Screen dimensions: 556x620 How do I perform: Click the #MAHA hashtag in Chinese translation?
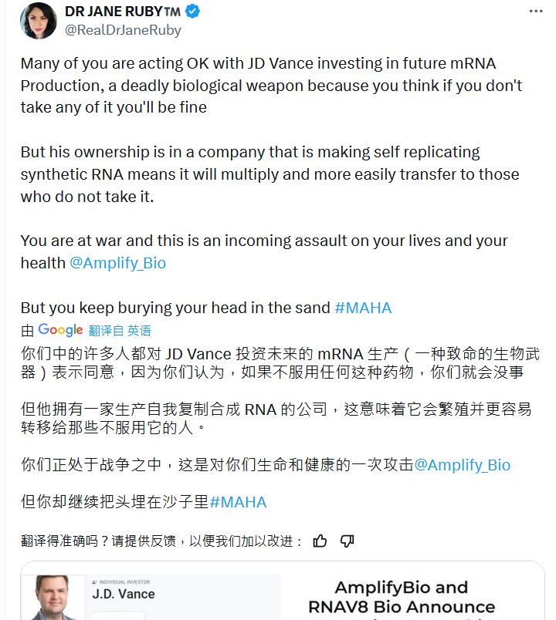tap(238, 502)
